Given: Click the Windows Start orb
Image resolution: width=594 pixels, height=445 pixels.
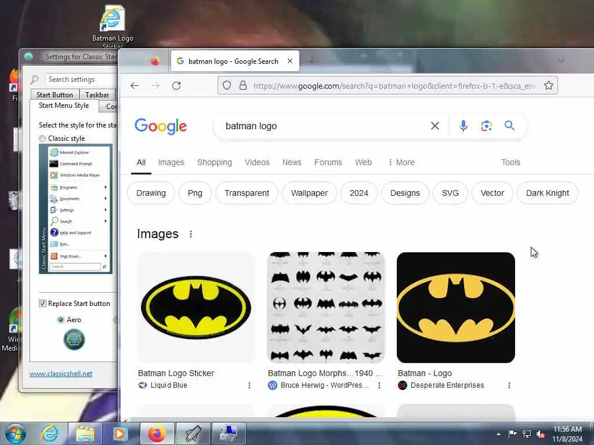Looking at the screenshot, I should coord(16,433).
